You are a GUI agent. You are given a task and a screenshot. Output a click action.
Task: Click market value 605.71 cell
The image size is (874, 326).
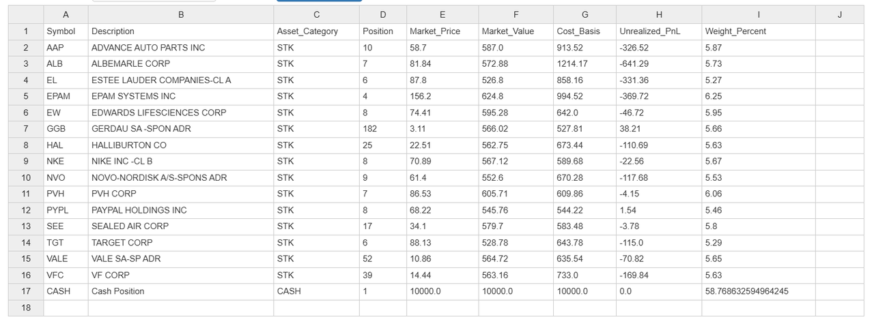[516, 194]
